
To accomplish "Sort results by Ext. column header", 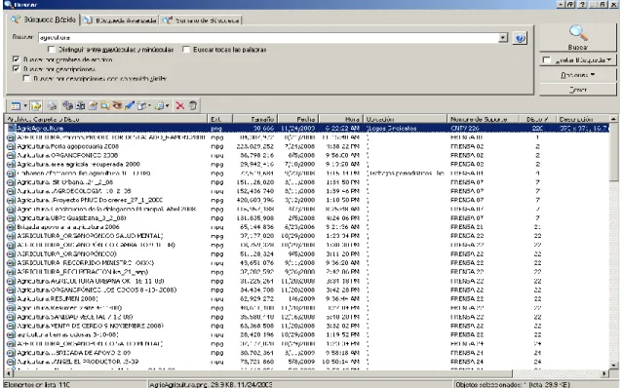I will pos(219,119).
